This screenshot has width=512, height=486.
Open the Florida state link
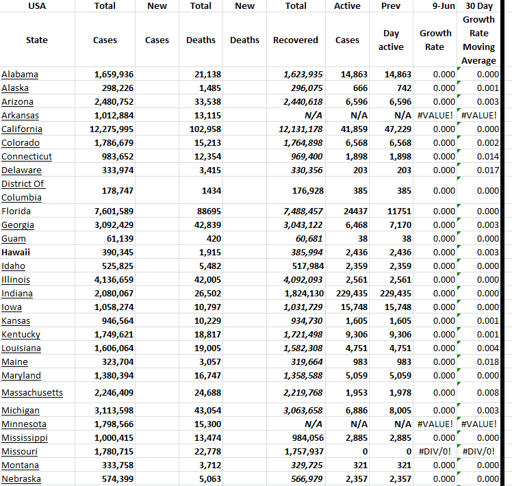coord(16,211)
